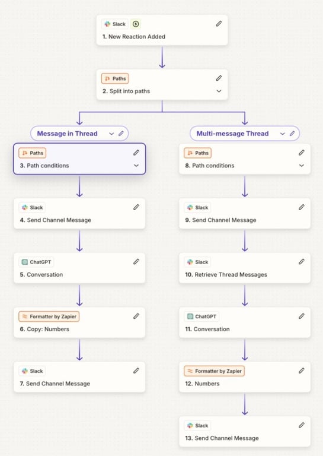
Task: Click pencil icon on Split into paths step
Action: click(219, 78)
